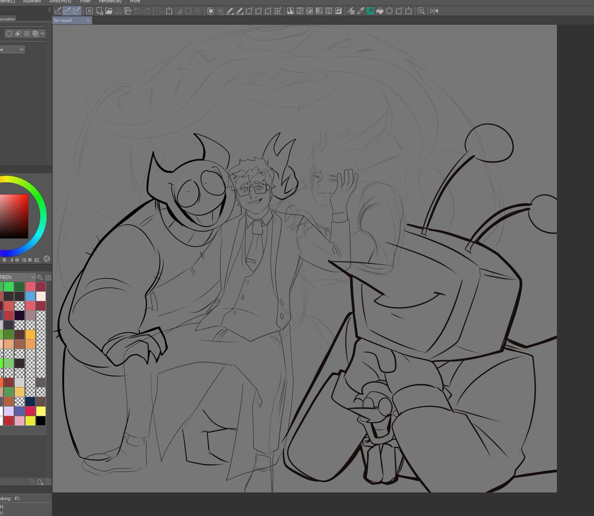Click the value 82 below the color wheel
The image size is (594, 516).
point(37,259)
